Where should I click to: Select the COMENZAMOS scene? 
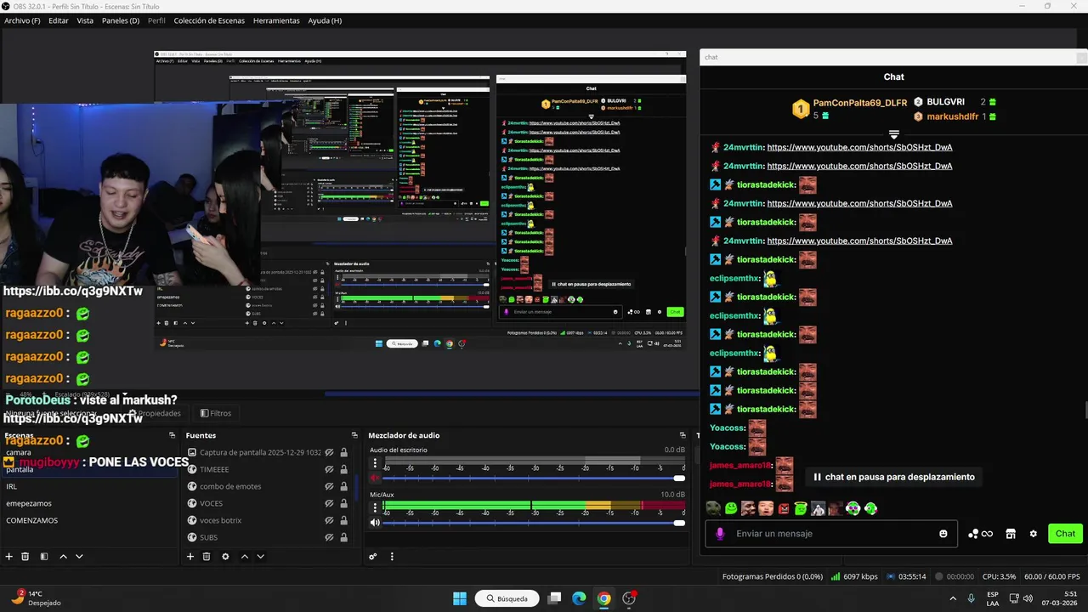coord(32,520)
